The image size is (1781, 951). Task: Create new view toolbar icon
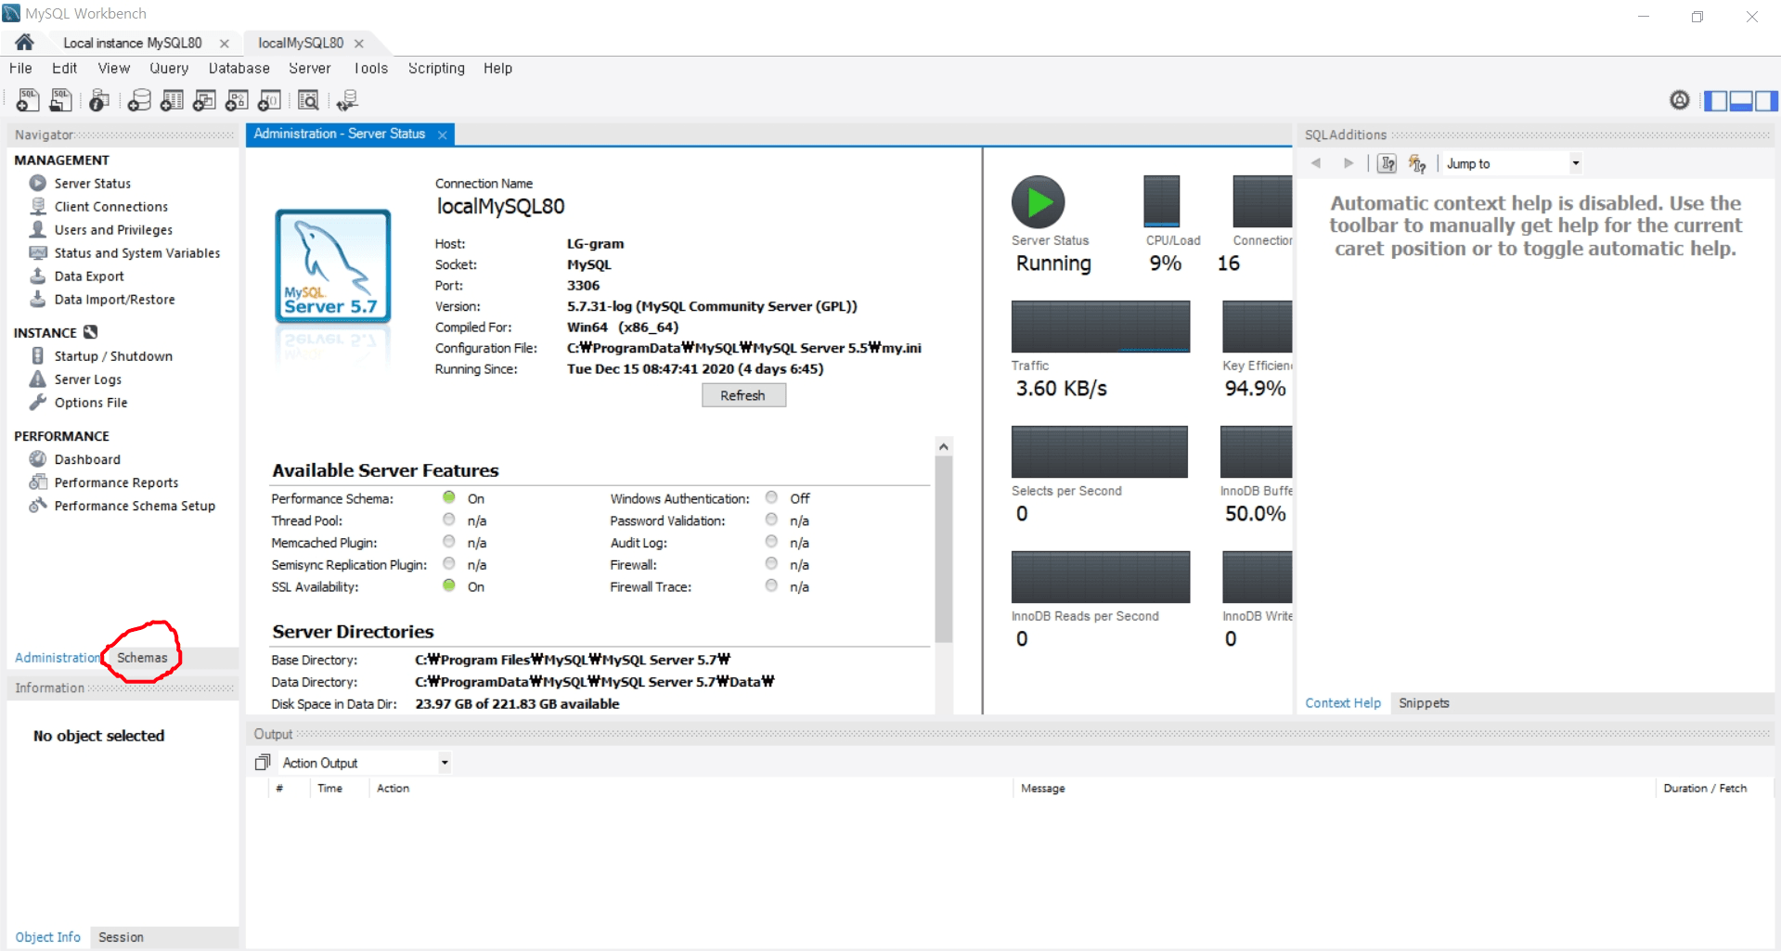[x=204, y=100]
